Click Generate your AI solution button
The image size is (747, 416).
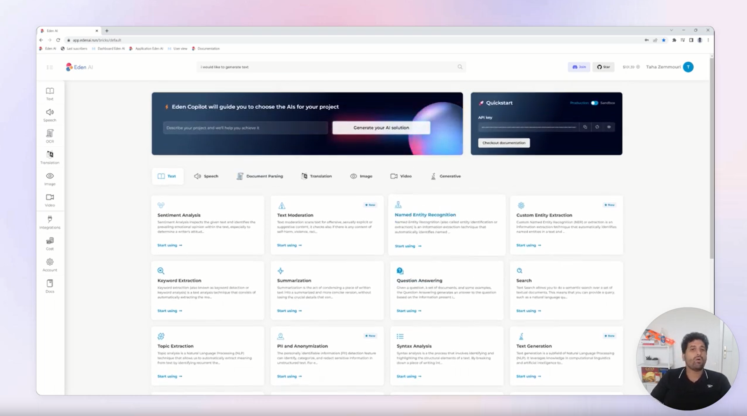381,128
